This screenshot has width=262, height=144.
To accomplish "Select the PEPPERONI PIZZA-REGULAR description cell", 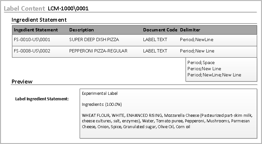I will (x=98, y=51).
